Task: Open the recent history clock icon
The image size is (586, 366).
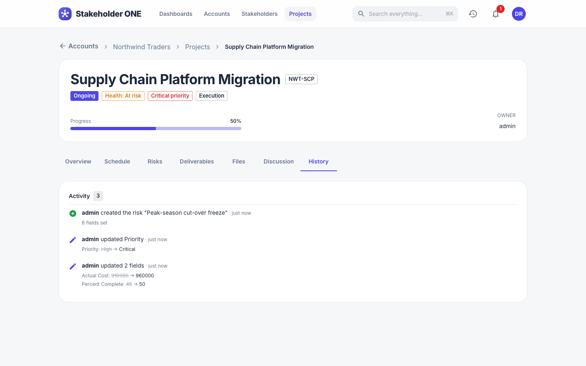Action: coord(473,14)
